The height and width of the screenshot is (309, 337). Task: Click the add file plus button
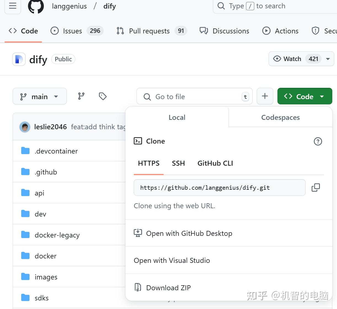tap(265, 96)
